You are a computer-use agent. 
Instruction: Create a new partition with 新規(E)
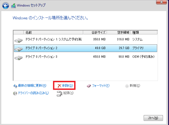(x=135, y=85)
